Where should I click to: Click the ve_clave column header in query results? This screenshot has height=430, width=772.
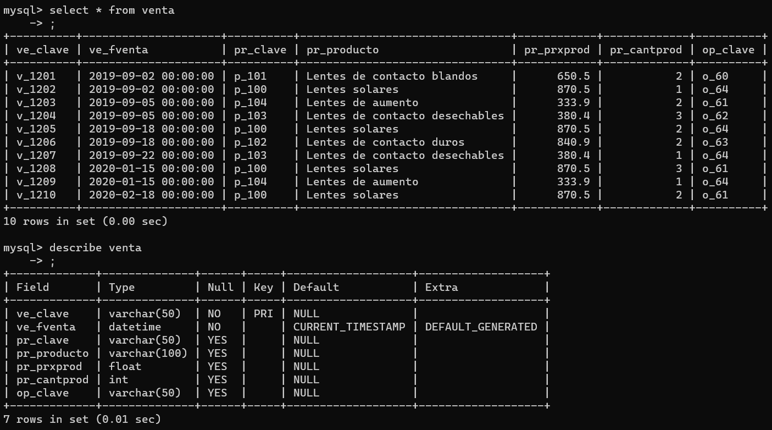tap(43, 50)
